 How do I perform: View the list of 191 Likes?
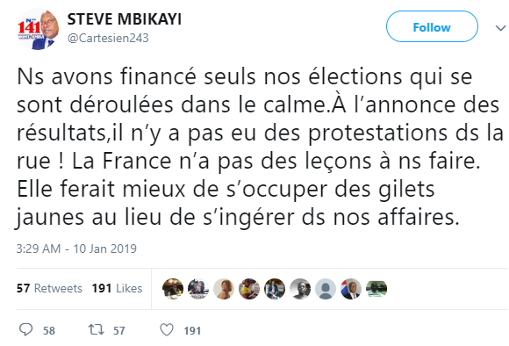tap(118, 288)
